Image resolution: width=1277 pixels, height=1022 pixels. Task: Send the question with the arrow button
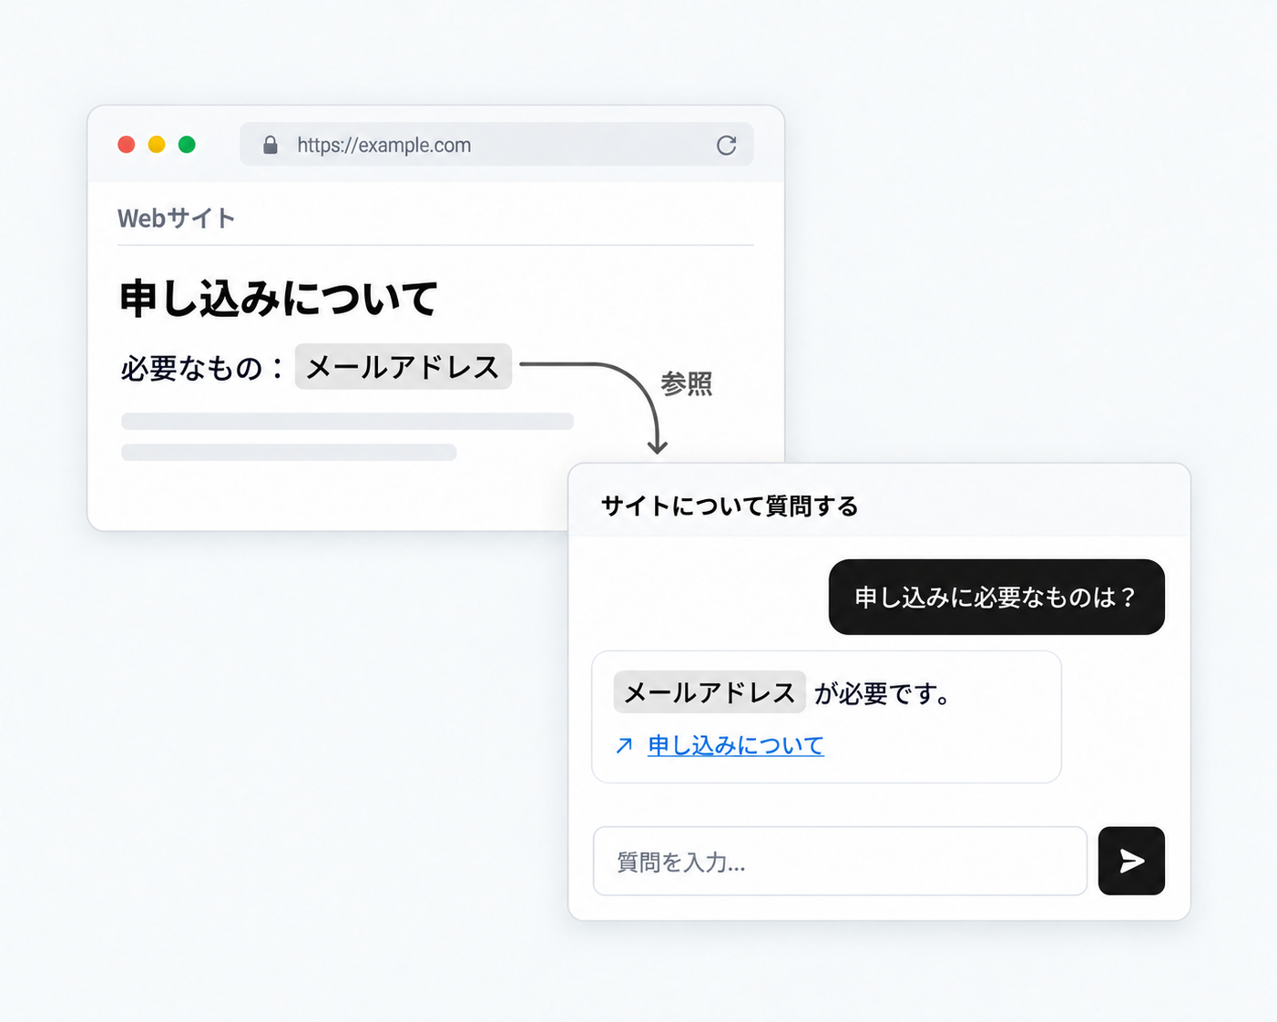(x=1131, y=861)
